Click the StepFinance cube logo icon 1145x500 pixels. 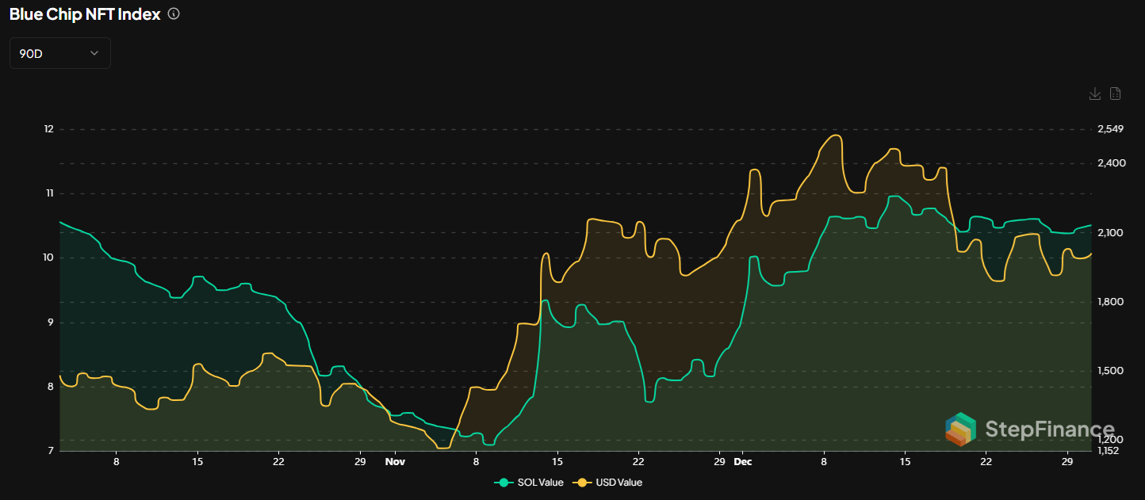pyautogui.click(x=961, y=429)
